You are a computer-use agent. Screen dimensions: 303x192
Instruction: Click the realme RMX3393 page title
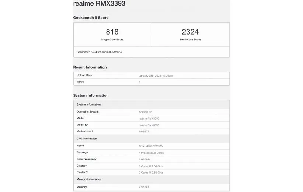(99, 4)
